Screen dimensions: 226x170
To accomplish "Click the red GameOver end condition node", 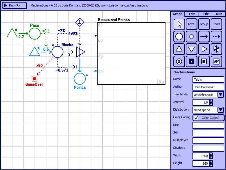I will pos(35,78).
